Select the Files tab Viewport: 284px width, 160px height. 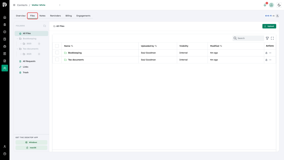(x=32, y=16)
